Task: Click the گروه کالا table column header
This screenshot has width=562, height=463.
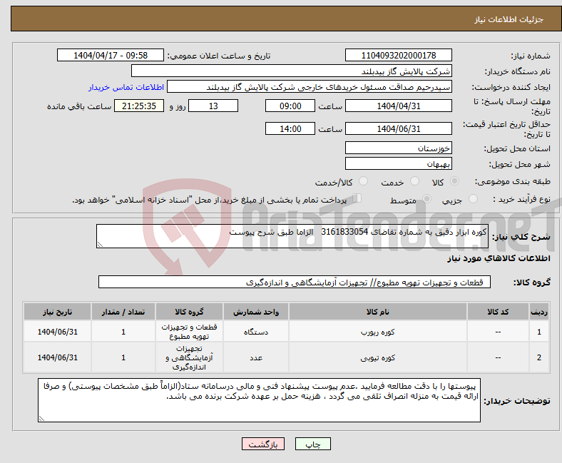Action: 189,312
